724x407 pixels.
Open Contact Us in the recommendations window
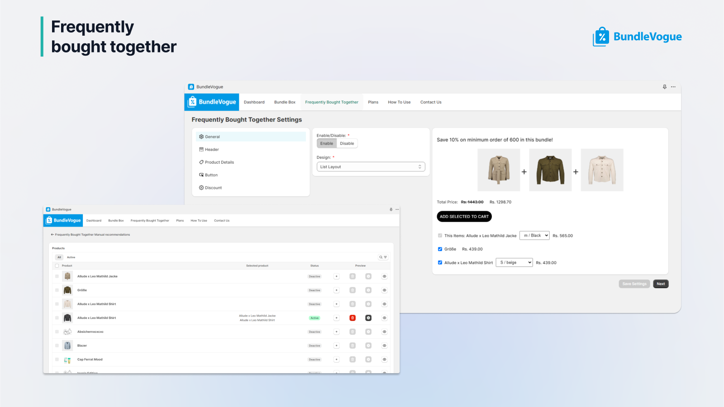222,221
